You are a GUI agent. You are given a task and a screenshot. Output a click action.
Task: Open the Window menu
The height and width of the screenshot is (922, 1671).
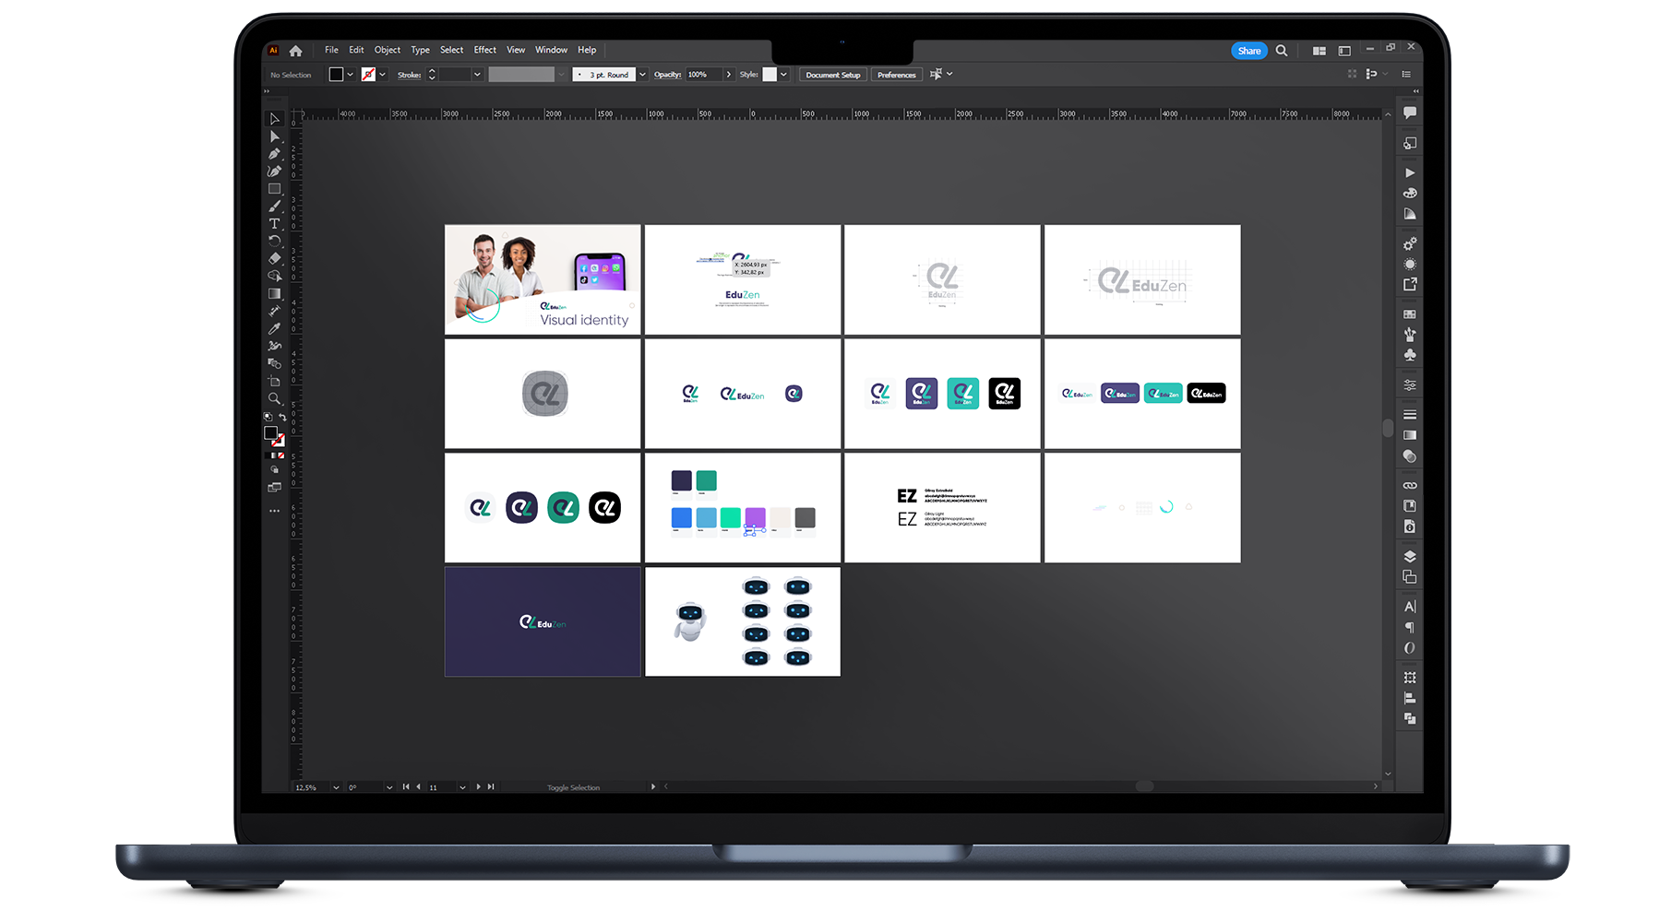[x=551, y=50]
